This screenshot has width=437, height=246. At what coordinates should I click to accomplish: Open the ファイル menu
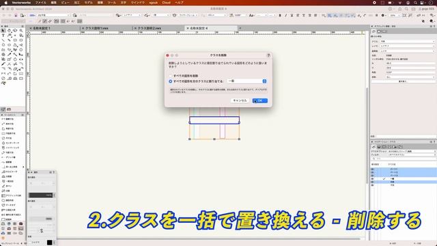[x=41, y=3]
